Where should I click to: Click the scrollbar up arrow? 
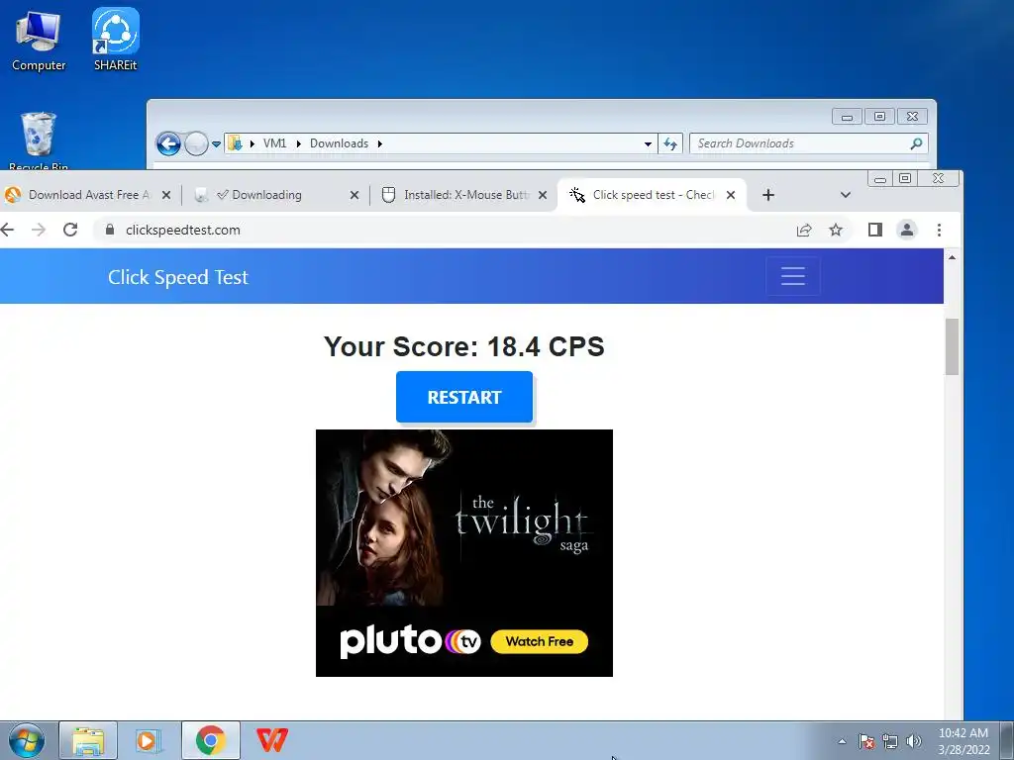(x=952, y=257)
